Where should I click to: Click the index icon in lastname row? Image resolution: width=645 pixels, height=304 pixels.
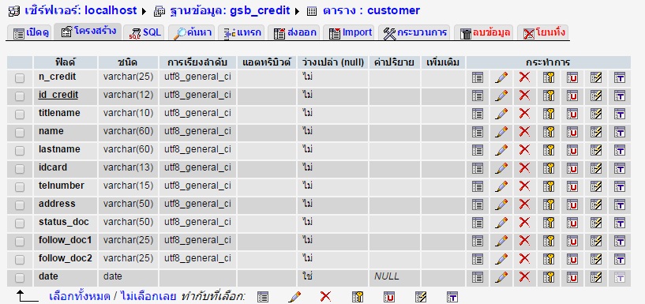click(x=595, y=150)
